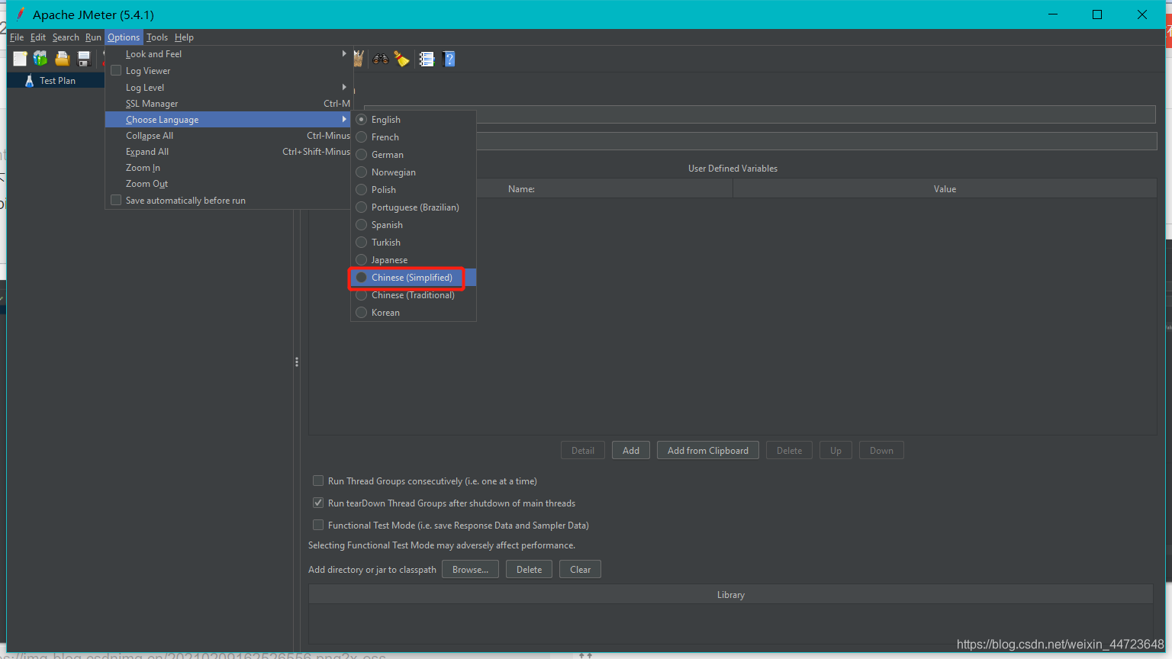Open the Tools menu
Viewport: 1172px width, 659px height.
(x=157, y=37)
